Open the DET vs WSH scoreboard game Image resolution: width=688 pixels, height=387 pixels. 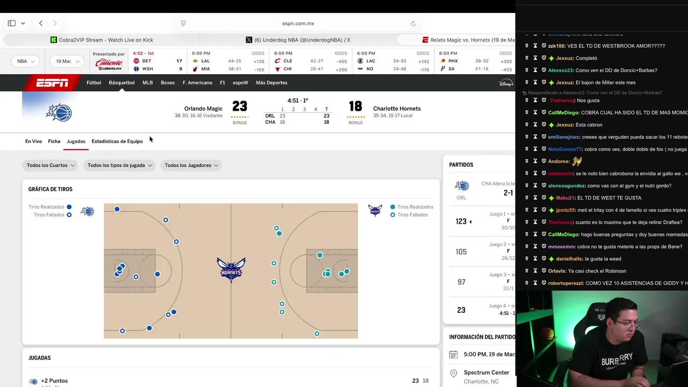157,61
